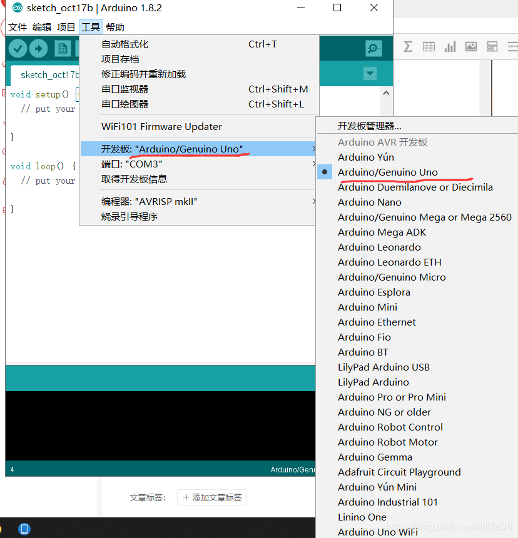This screenshot has height=538, width=518.
Task: Select Arduino Mega ADK board
Action: [417, 232]
